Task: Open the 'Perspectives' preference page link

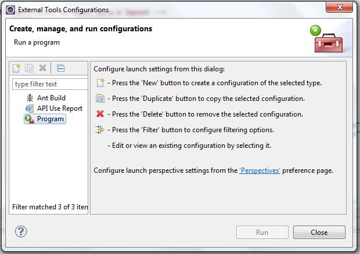Action: pyautogui.click(x=260, y=170)
